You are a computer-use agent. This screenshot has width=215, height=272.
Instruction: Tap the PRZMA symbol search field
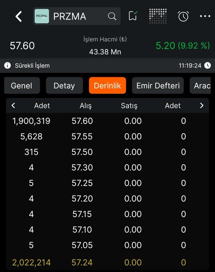coord(77,16)
